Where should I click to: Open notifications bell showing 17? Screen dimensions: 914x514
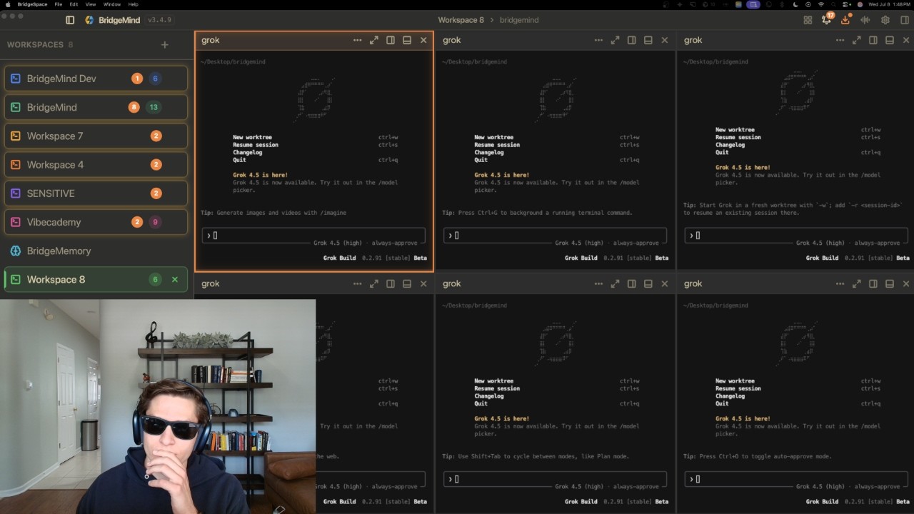point(827,19)
